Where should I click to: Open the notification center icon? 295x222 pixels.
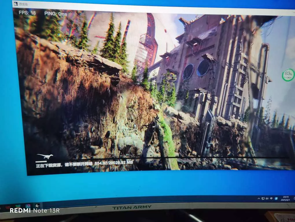[x=294, y=199]
